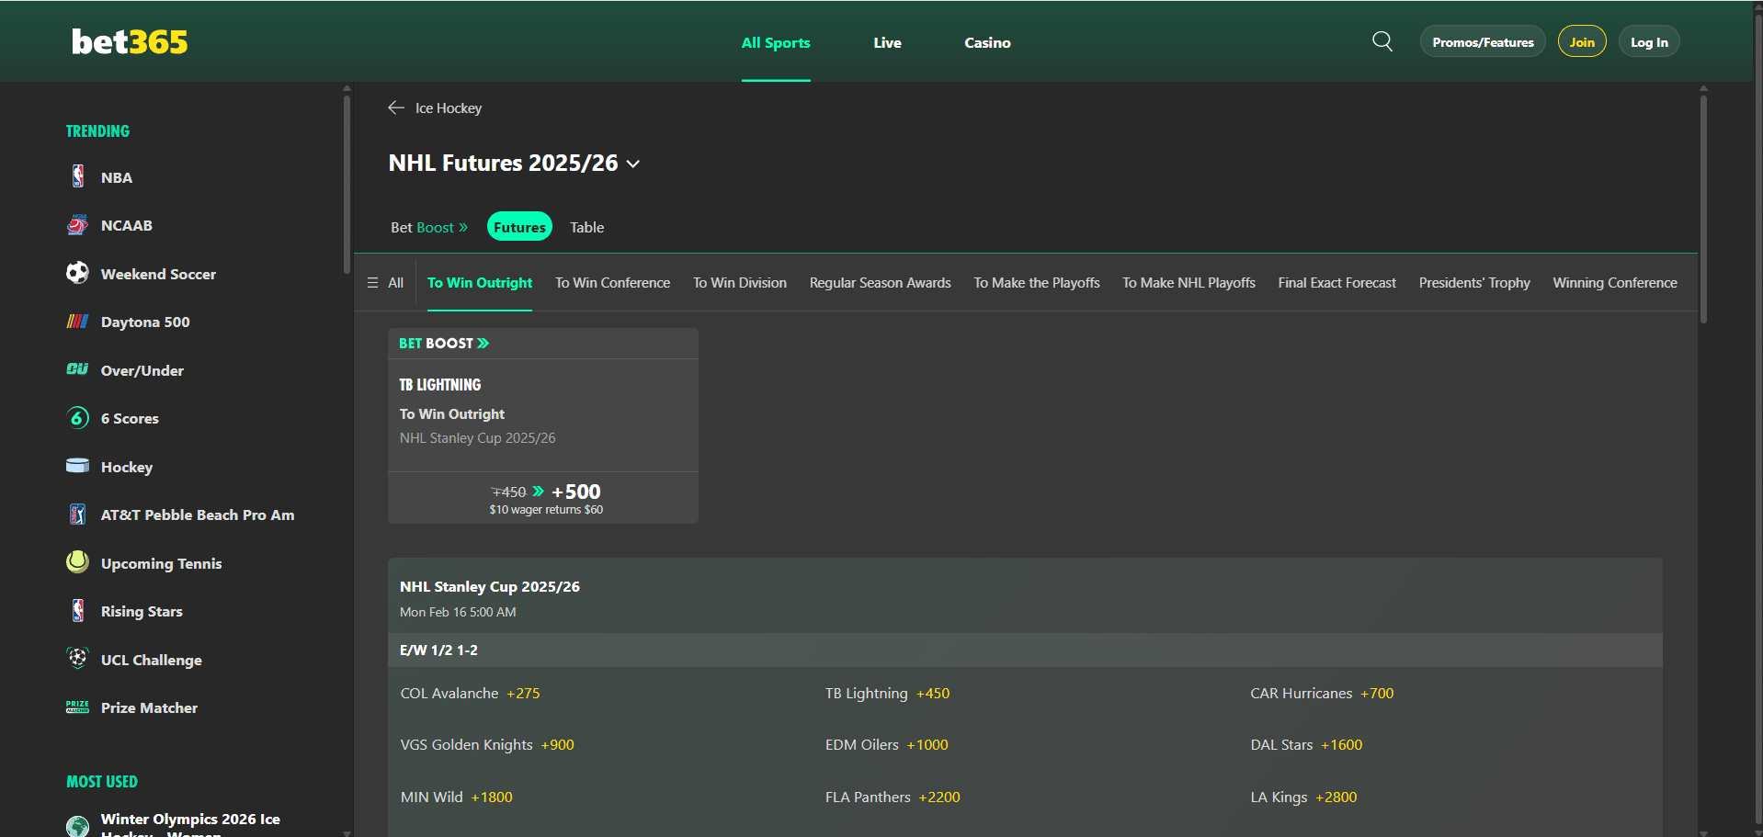Select the 6 Scores icon
This screenshot has width=1763, height=837.
click(77, 418)
